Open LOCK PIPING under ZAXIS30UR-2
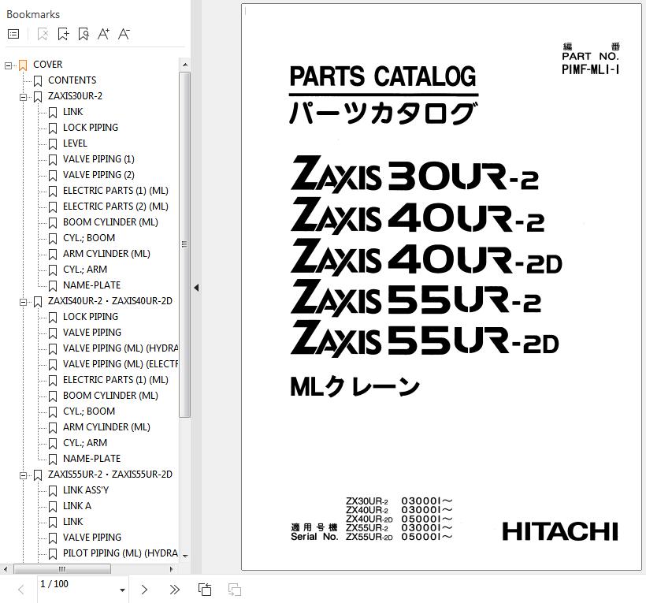The width and height of the screenshot is (646, 603). 91,128
